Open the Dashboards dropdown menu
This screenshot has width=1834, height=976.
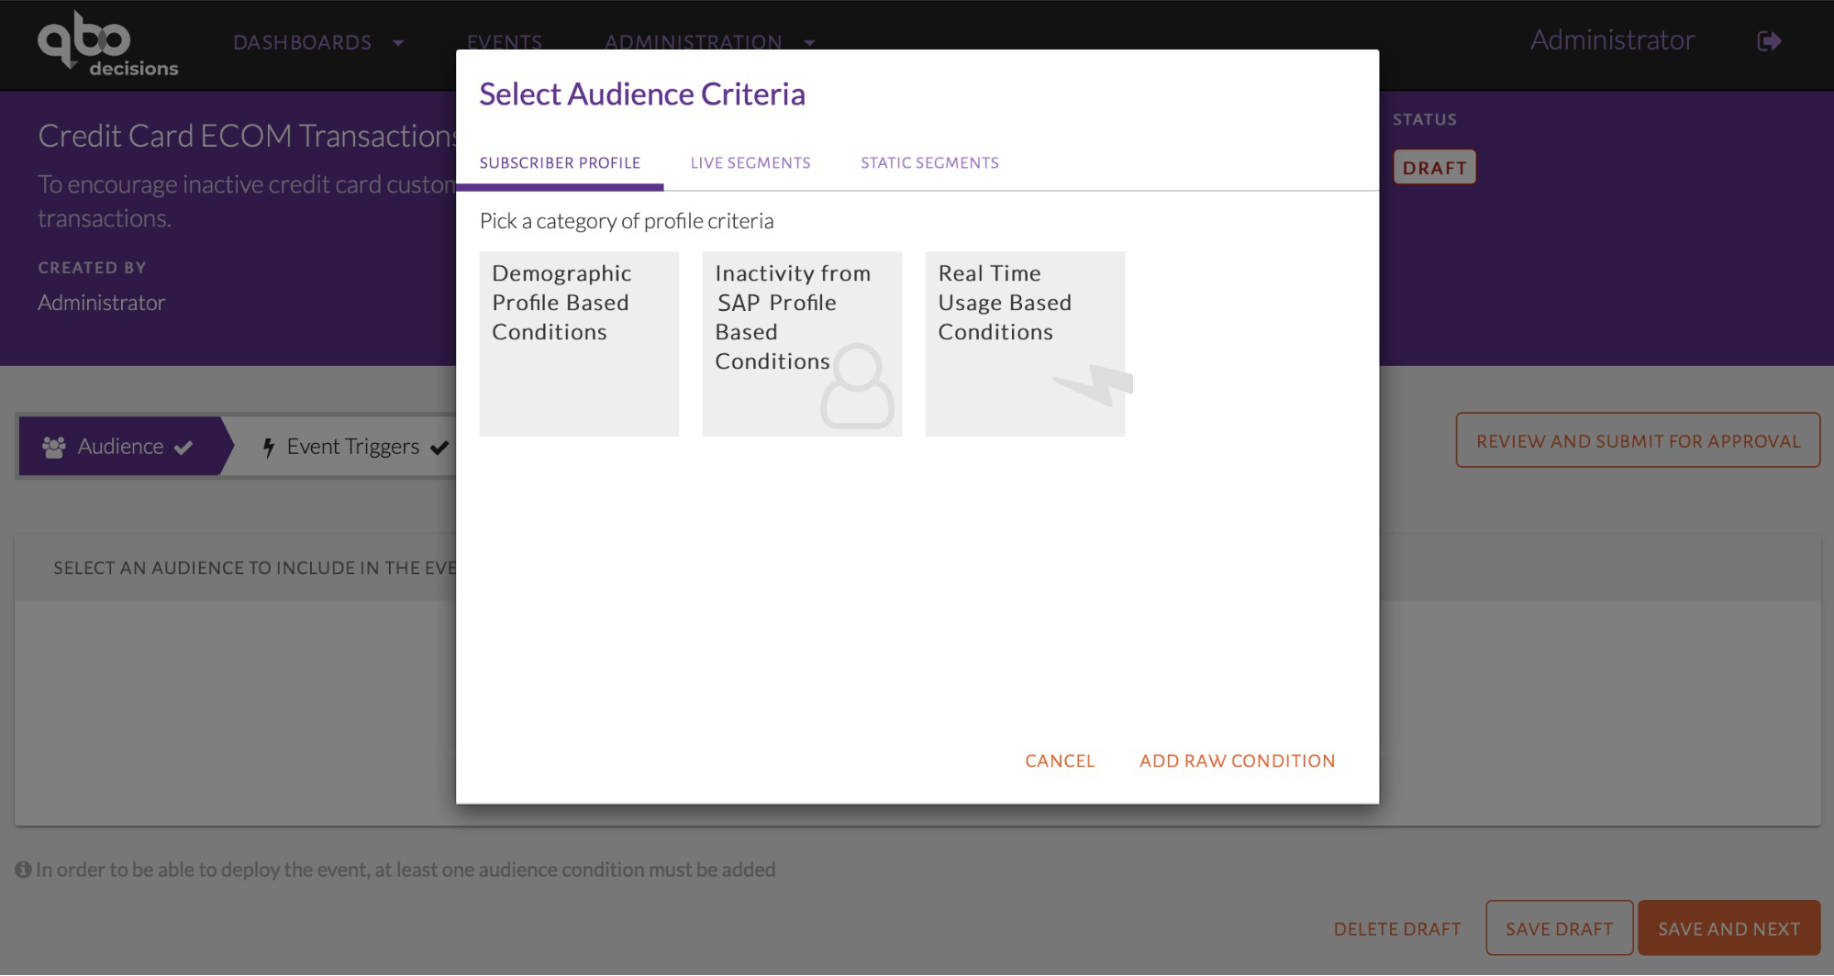pyautogui.click(x=318, y=42)
